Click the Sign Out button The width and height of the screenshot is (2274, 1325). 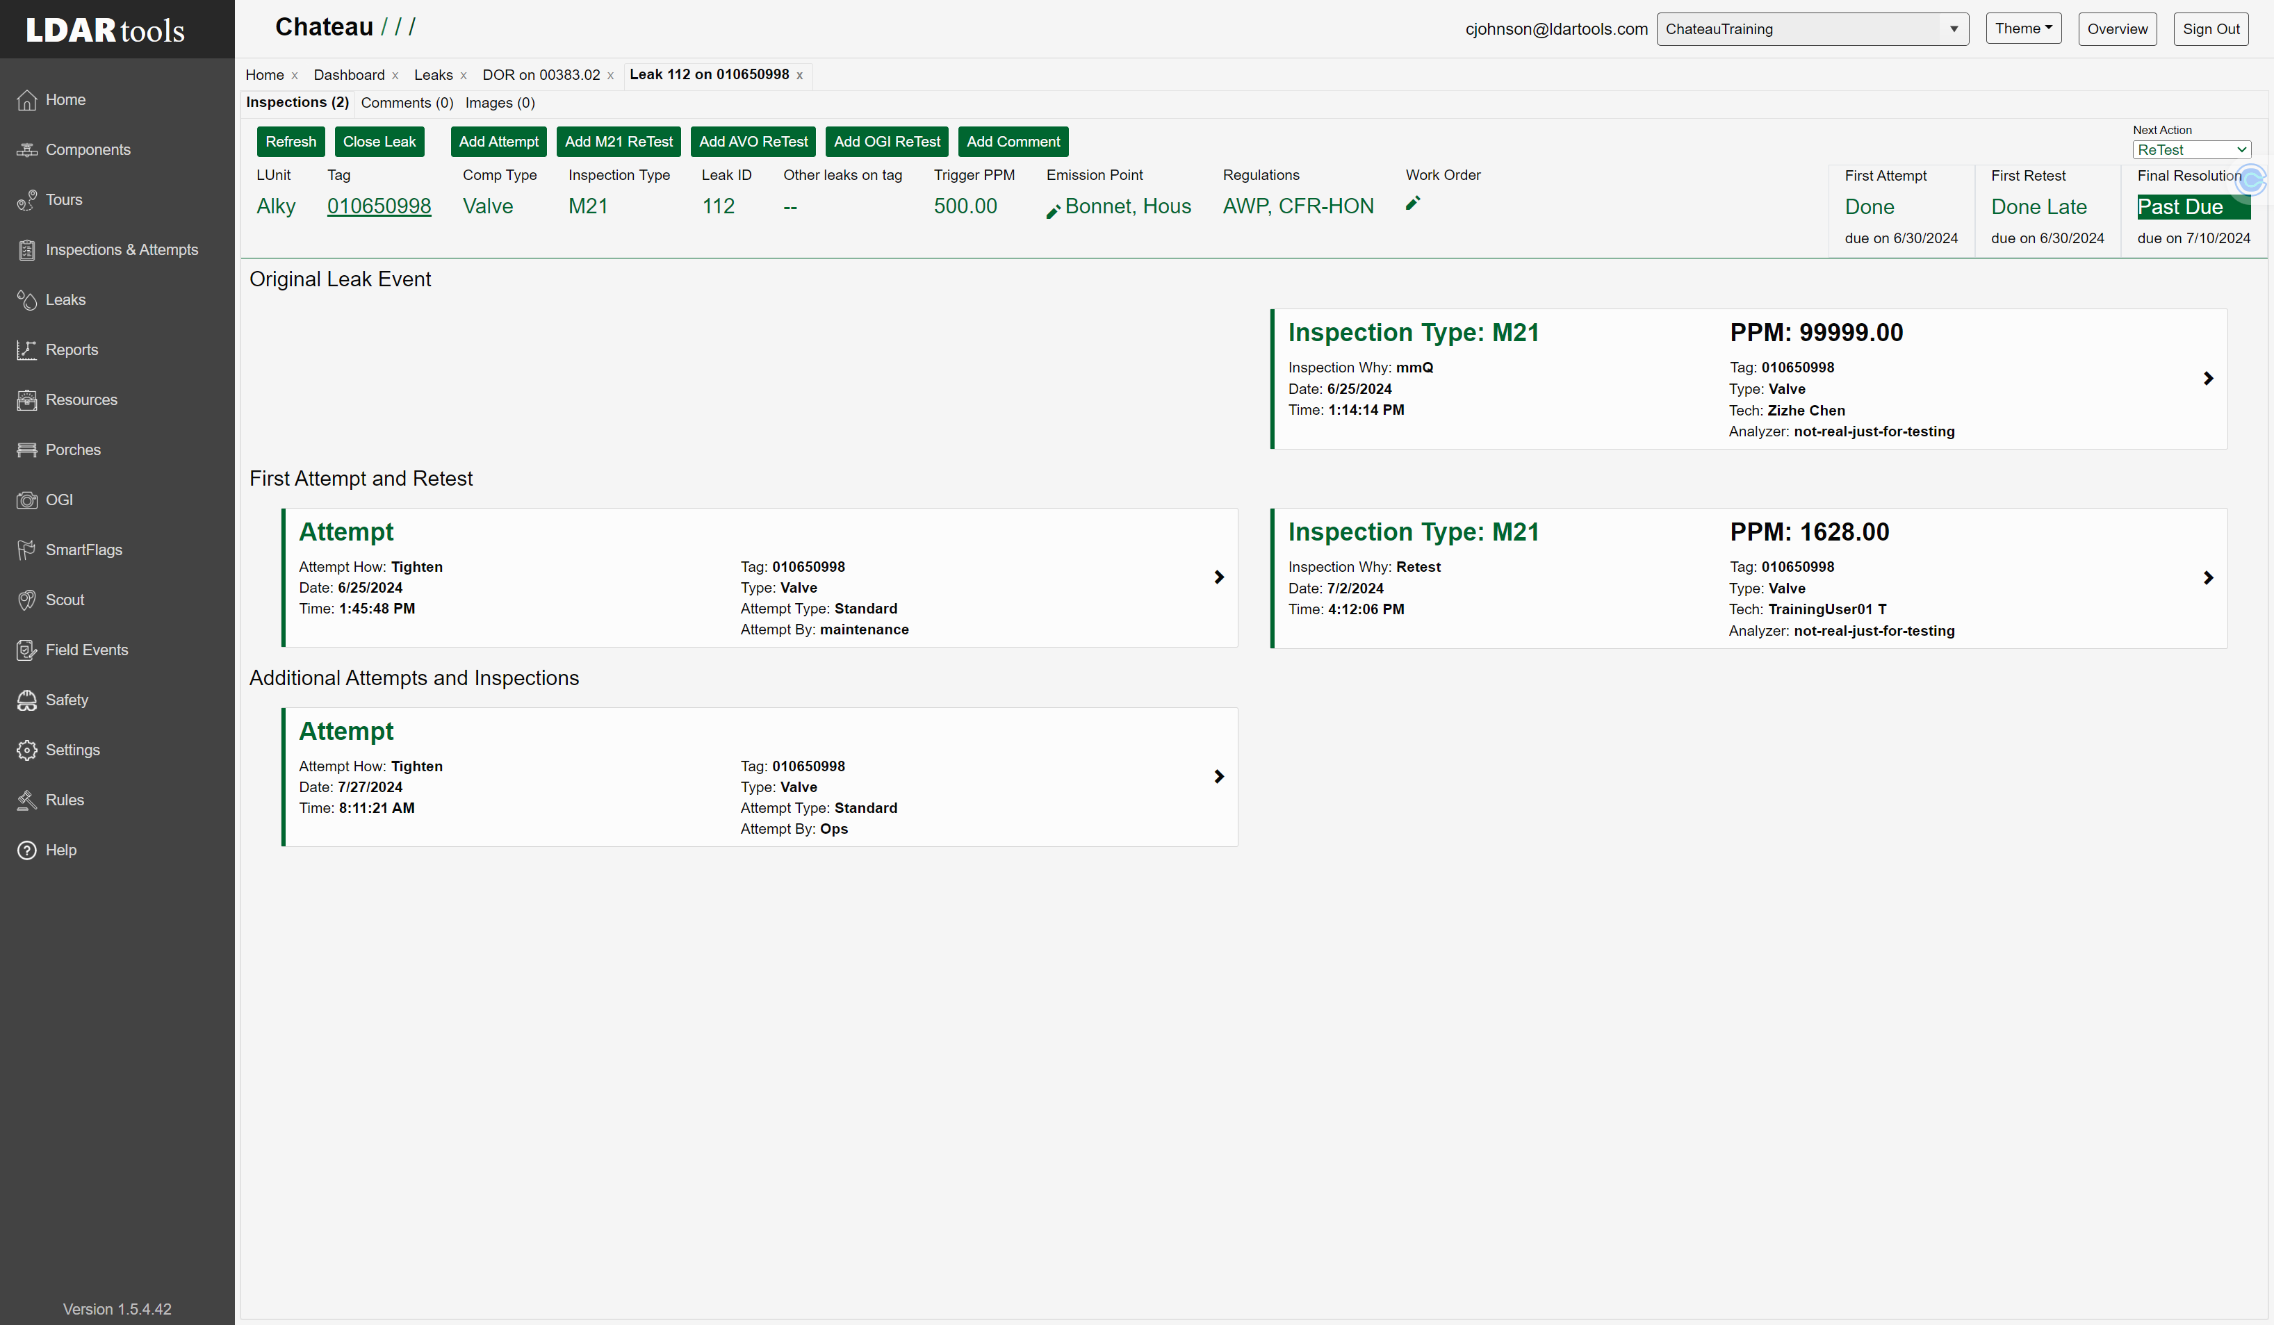point(2211,29)
